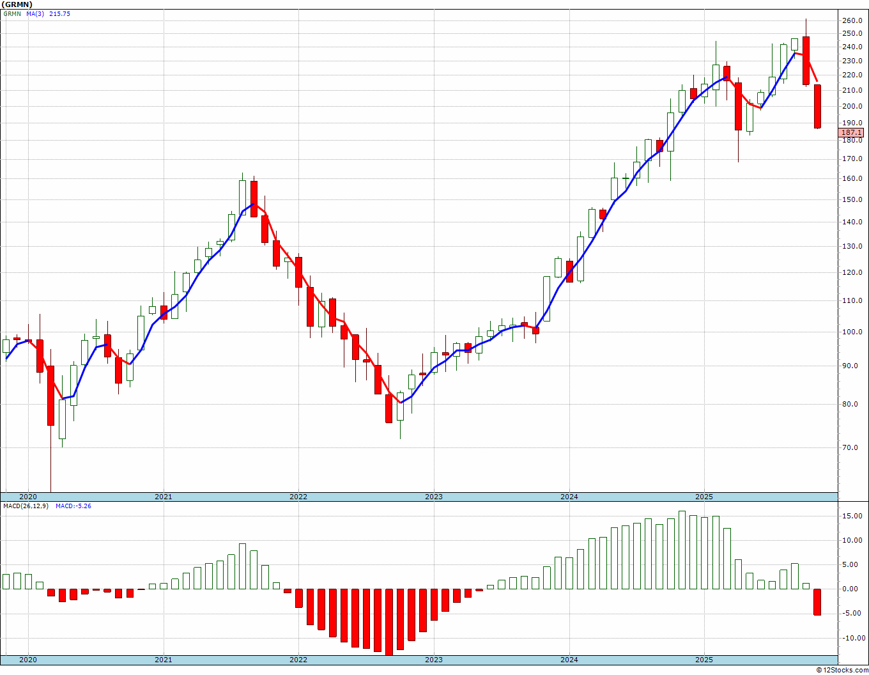Click 2021 on the price chart time axis
The width and height of the screenshot is (869, 675).
click(164, 497)
